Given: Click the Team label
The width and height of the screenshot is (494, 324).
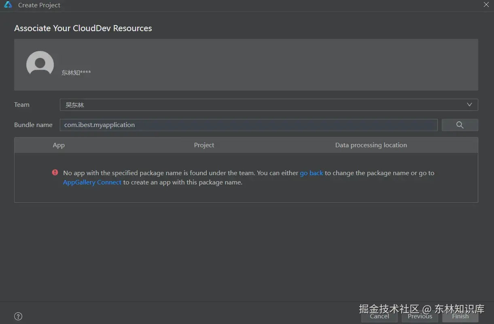Looking at the screenshot, I should pos(22,105).
